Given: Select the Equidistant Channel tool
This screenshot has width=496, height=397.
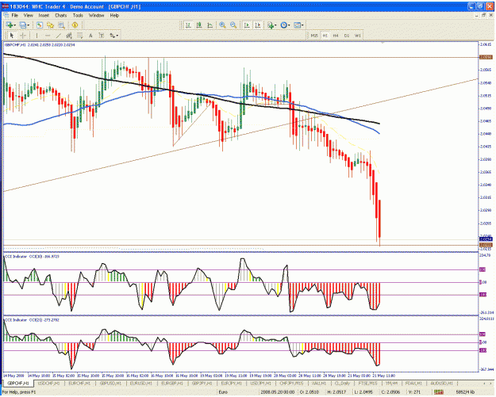Looking at the screenshot, I should (69, 36).
